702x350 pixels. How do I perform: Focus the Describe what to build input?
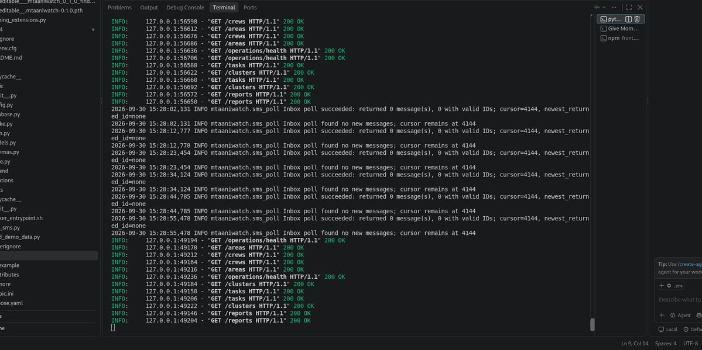tap(680, 300)
